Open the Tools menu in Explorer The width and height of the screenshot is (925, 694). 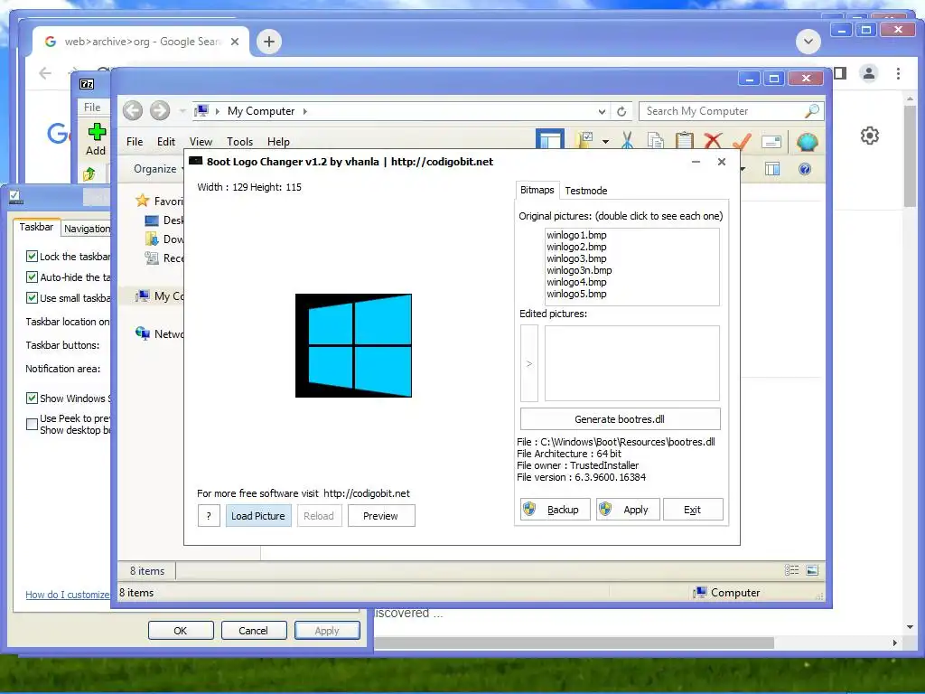click(239, 142)
